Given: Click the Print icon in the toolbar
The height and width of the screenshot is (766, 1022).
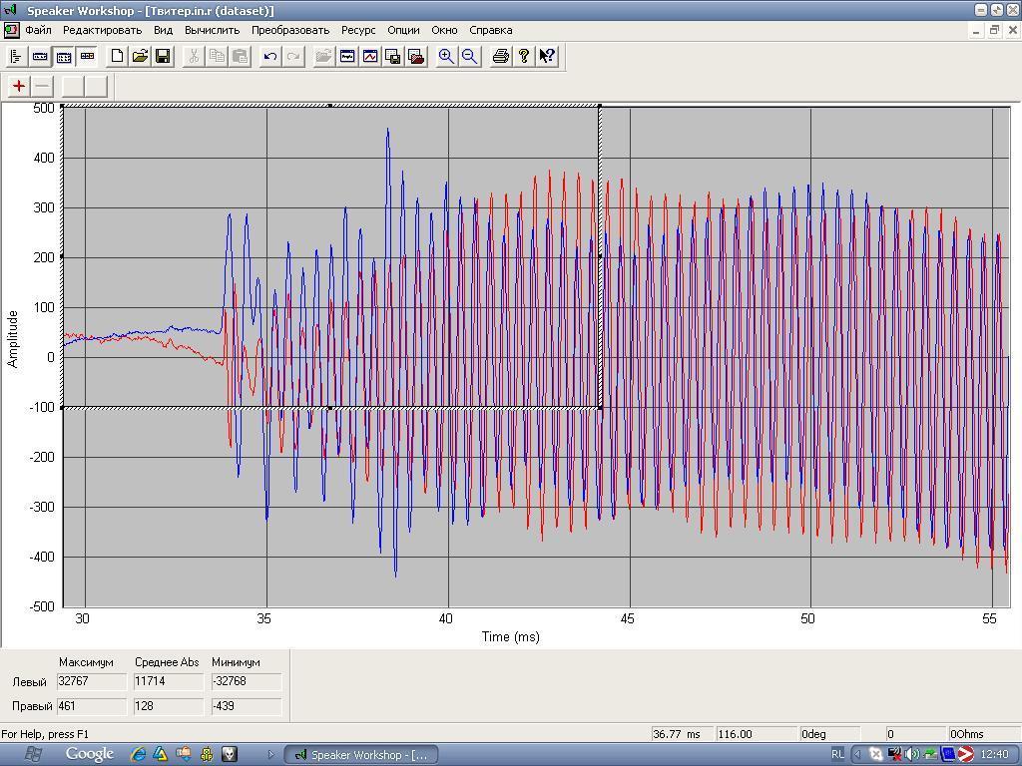Looking at the screenshot, I should (x=501, y=57).
